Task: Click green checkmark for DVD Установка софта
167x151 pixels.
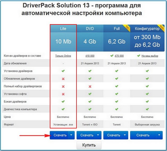Action: pyautogui.click(x=90, y=94)
